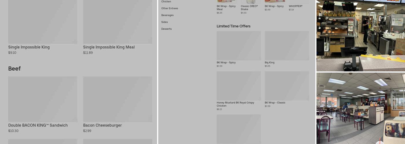The height and width of the screenshot is (144, 405).
Task: Open the BK Wrap - Spicy Meal item
Action: coord(226,8)
